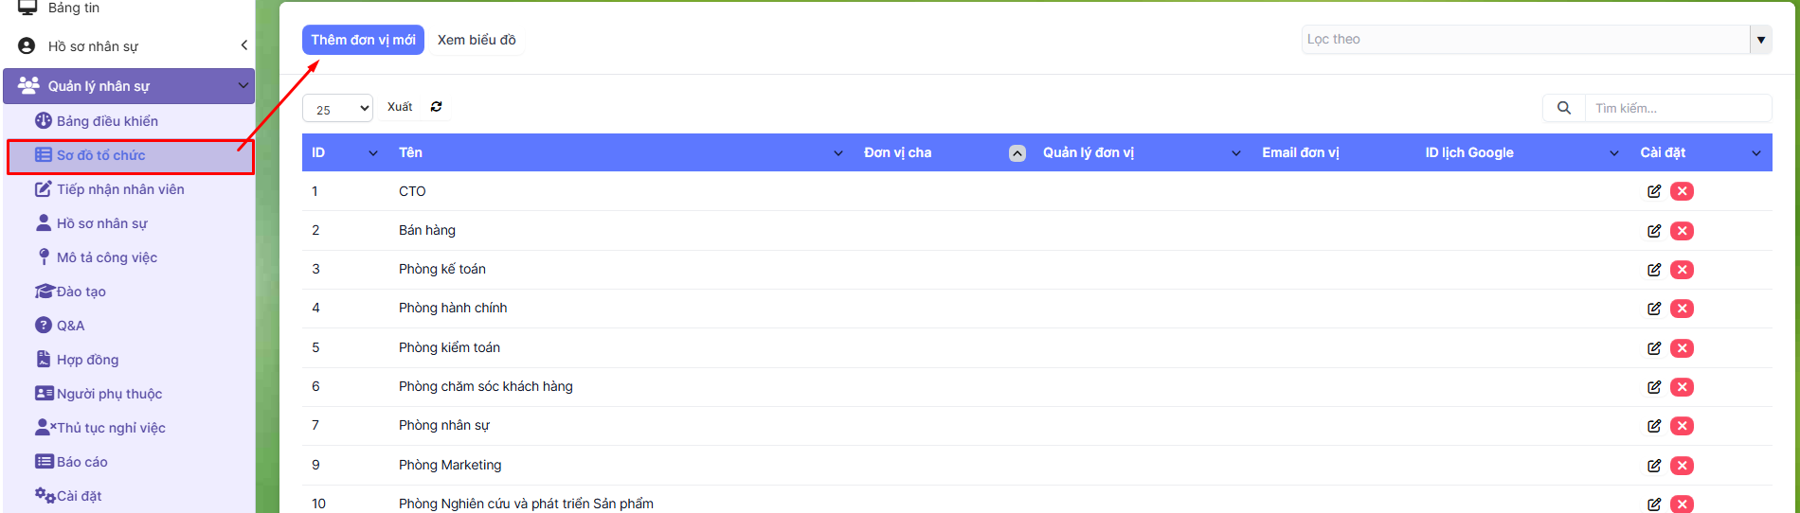
Task: Open the Hợp đồng page
Action: (x=87, y=360)
